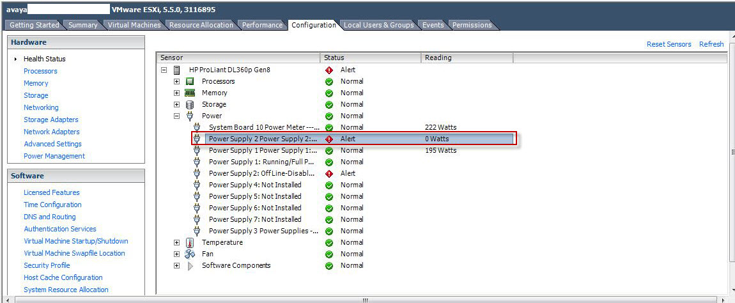Open the Performance tab
Screen dimensions: 735x303
click(263, 25)
